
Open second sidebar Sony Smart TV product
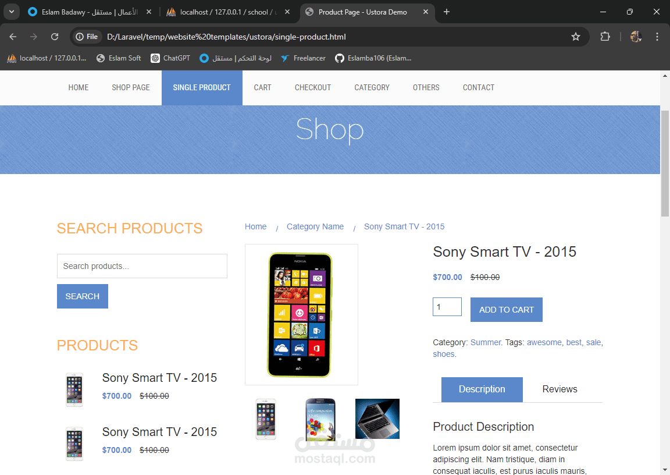159,432
